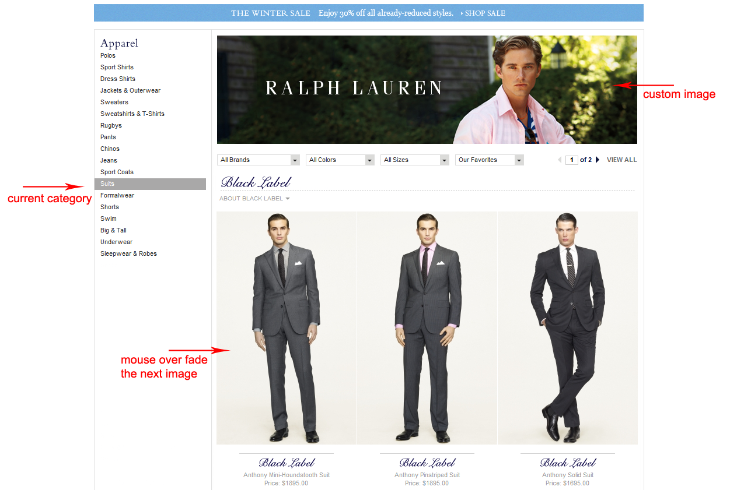Open the Chinos category
Screen dimensions: 737x490
110,149
